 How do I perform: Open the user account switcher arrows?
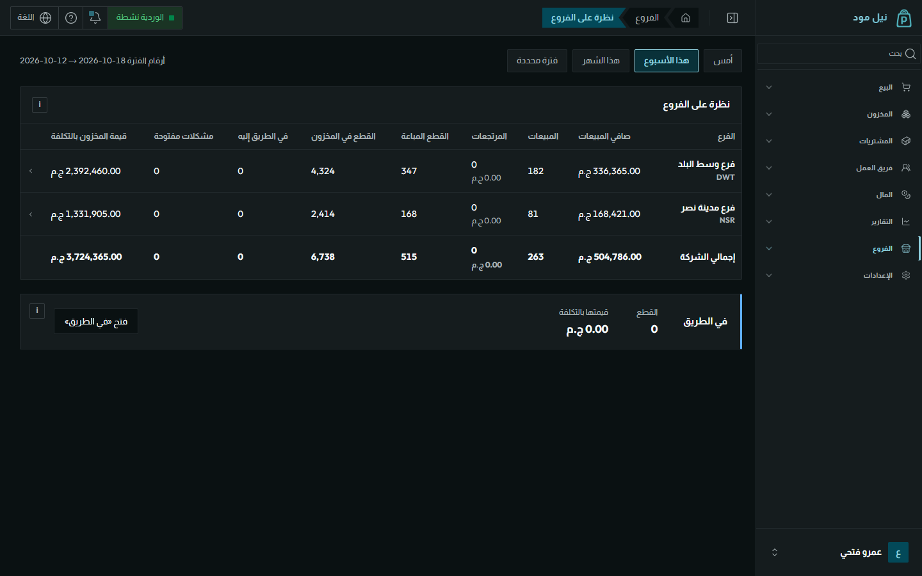[x=775, y=552]
